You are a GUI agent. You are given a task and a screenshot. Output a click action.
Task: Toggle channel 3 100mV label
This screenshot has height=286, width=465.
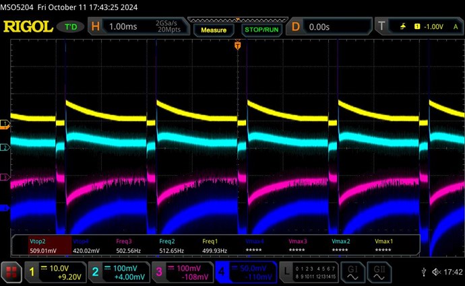(183, 273)
